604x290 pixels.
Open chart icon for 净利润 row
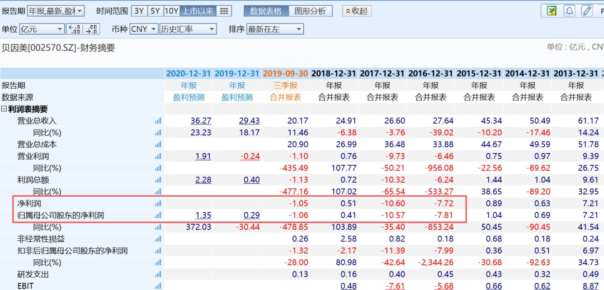pos(158,203)
